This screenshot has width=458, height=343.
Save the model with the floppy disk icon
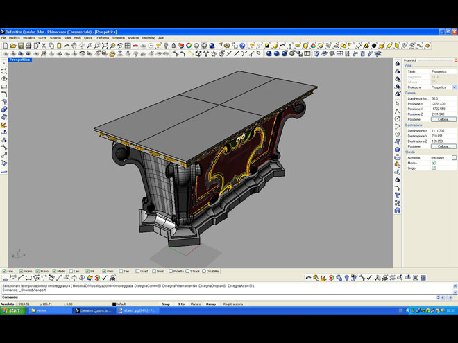(21, 46)
